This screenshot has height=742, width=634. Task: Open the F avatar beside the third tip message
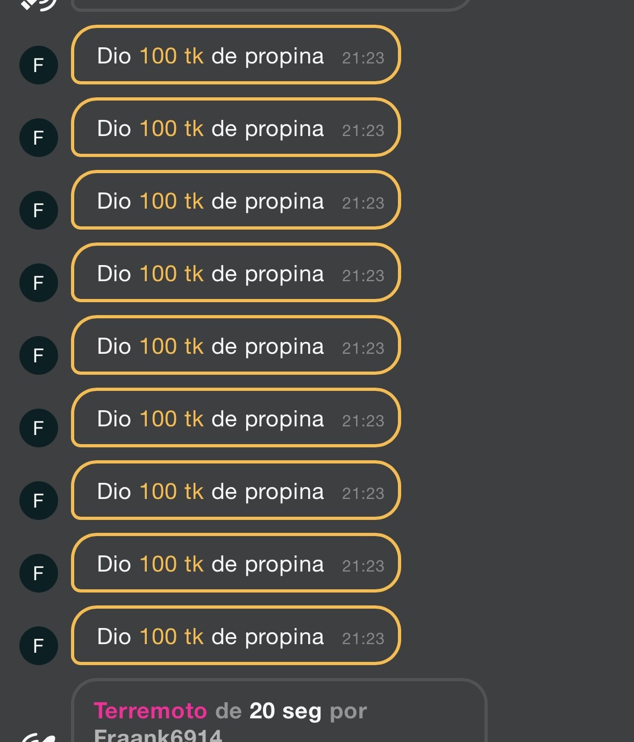point(39,211)
